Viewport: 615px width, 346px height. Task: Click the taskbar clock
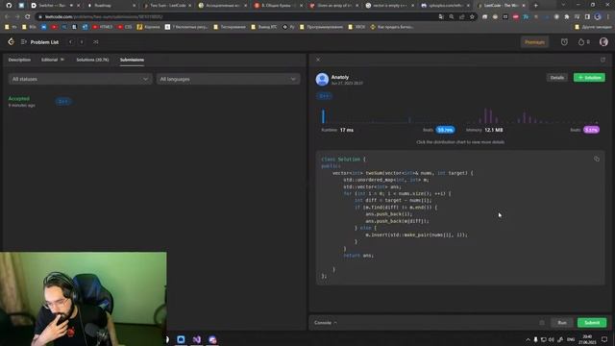coord(587,339)
